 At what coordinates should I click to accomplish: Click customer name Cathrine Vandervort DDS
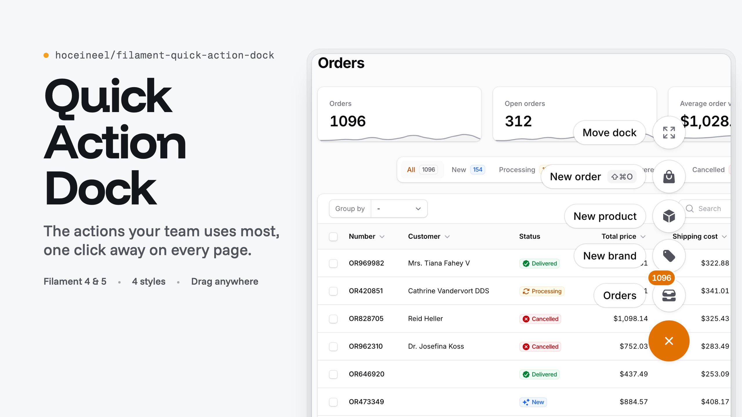point(448,291)
